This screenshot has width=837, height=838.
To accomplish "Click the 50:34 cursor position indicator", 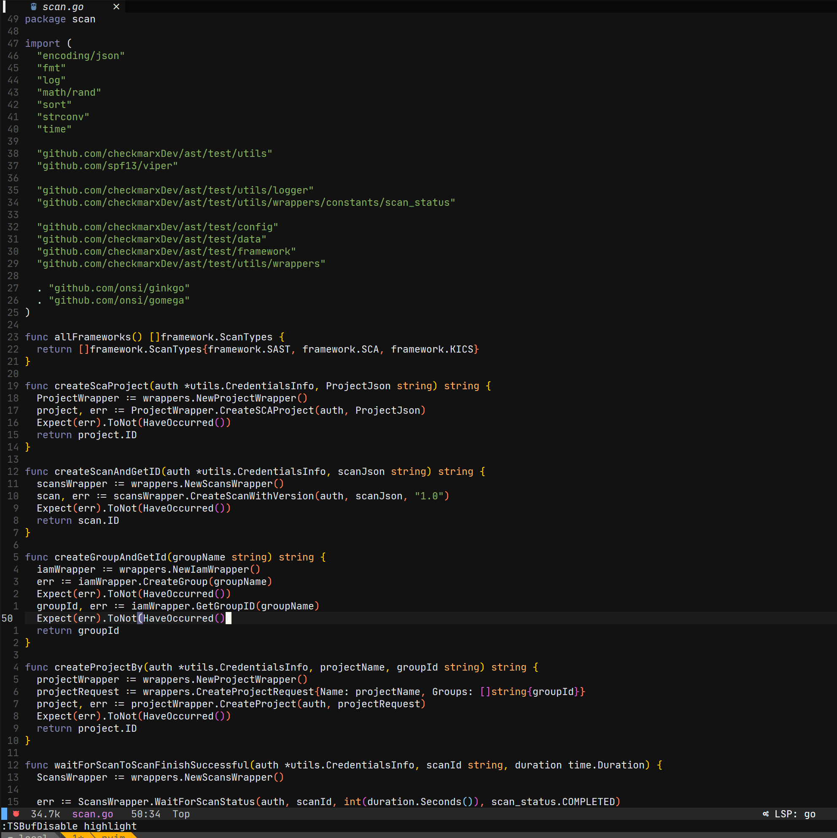I will coord(145,814).
